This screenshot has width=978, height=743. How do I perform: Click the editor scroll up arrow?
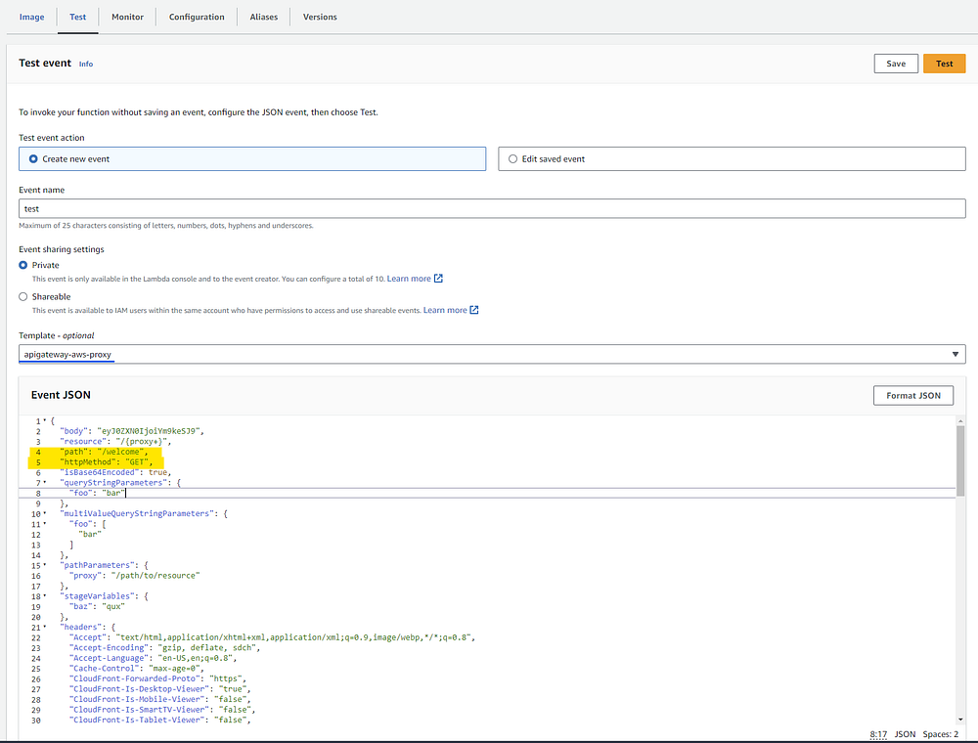tap(960, 421)
